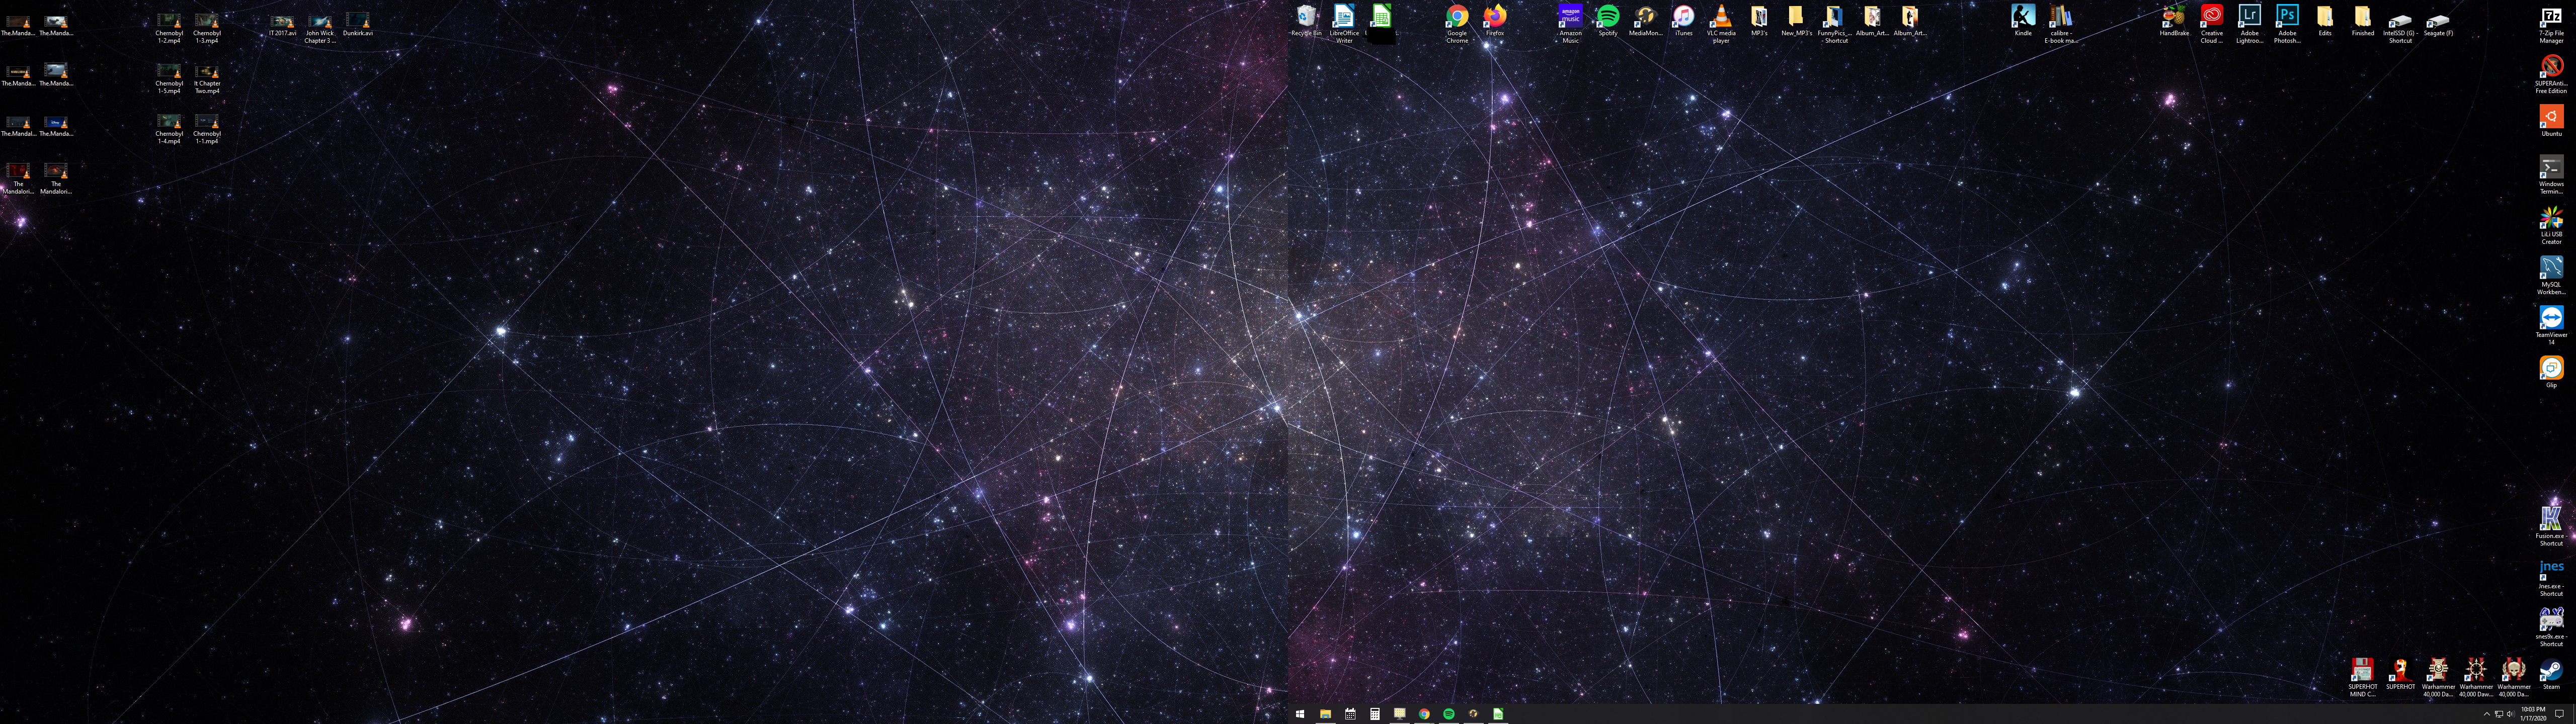Launch Adobe Photoshop desktop icon

click(x=2287, y=24)
